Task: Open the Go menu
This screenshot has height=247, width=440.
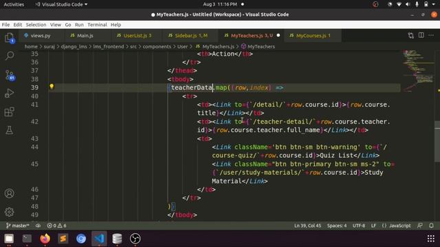Action: 68,25
